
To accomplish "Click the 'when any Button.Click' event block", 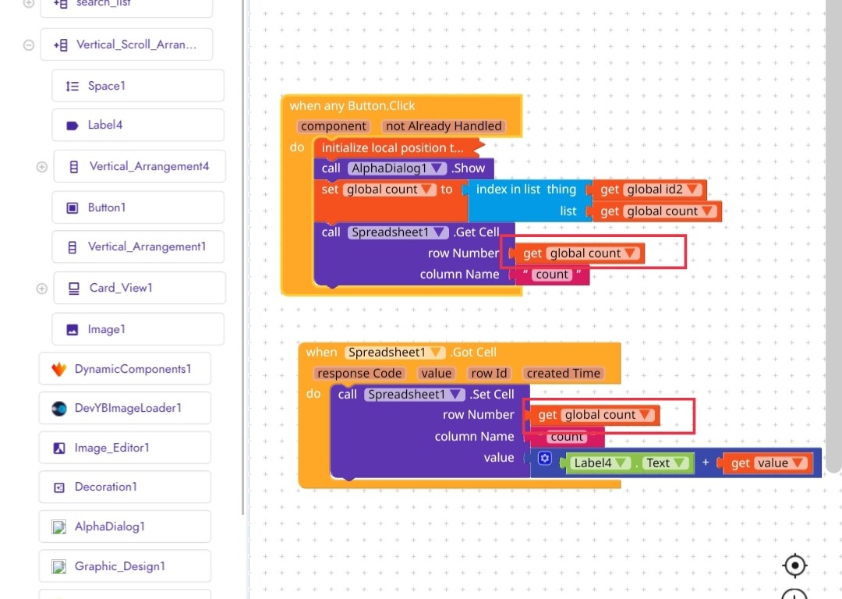I will pos(352,106).
